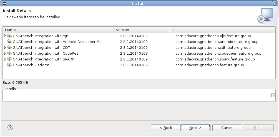Click the Eclipse window menu icon in title bar
The image size is (279, 137).
pos(4,3)
